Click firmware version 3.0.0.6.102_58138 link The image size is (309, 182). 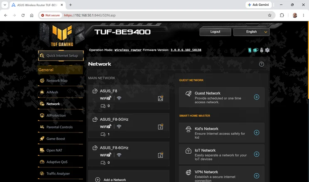(x=186, y=50)
